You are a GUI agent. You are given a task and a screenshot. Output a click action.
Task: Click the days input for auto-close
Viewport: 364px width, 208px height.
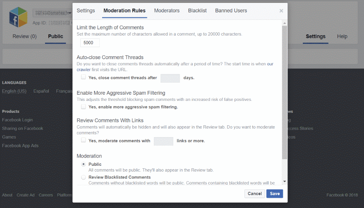[170, 78]
